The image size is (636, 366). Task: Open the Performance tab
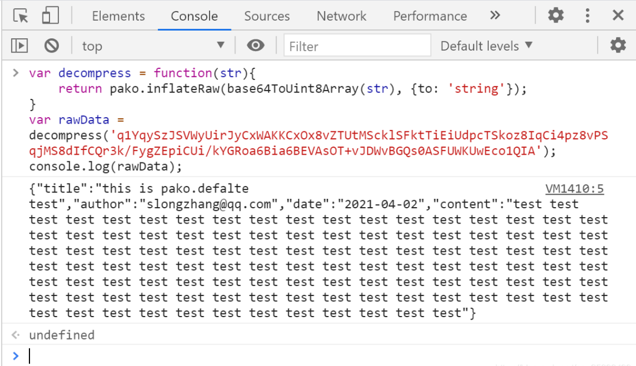click(x=430, y=16)
